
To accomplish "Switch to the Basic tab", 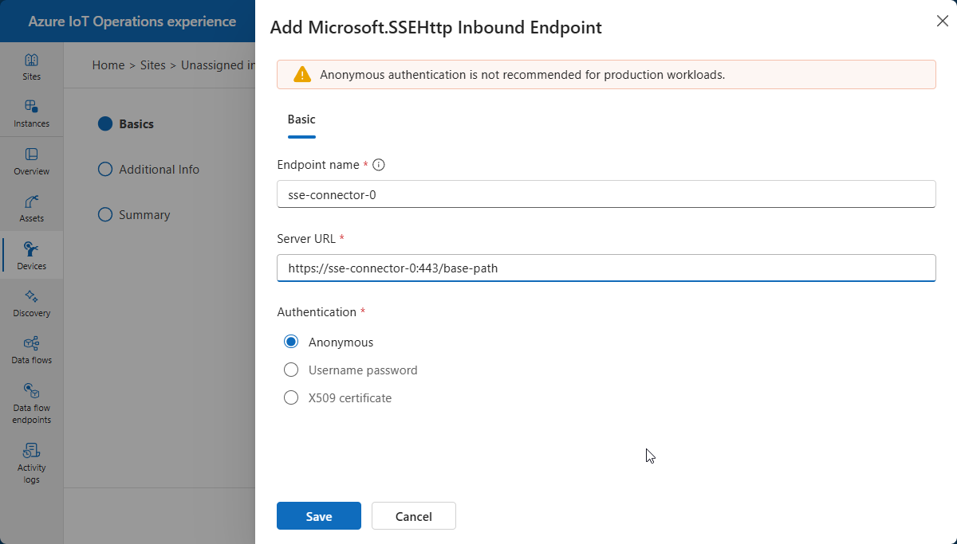I will tap(301, 119).
